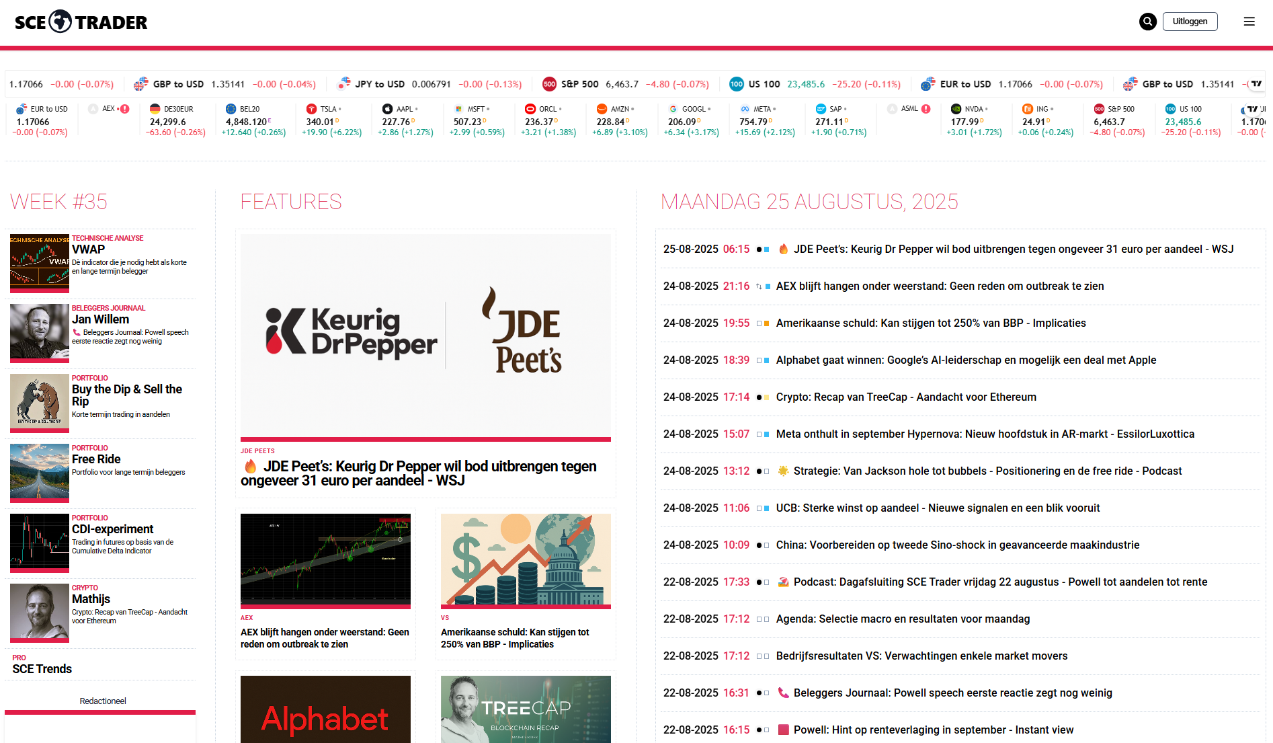Screen dimensions: 1273x743
Task: Open the TreeCap blockchain recap card image
Action: click(526, 709)
